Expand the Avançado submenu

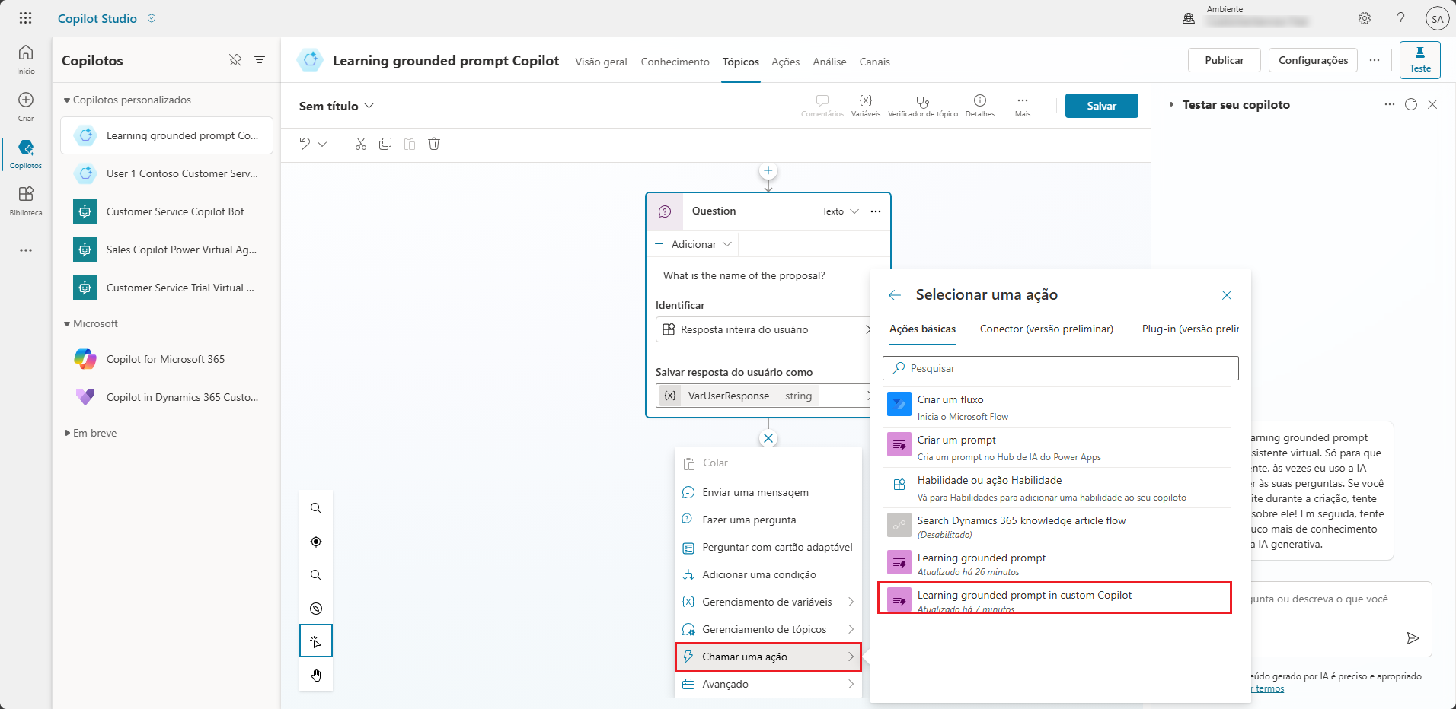(768, 684)
